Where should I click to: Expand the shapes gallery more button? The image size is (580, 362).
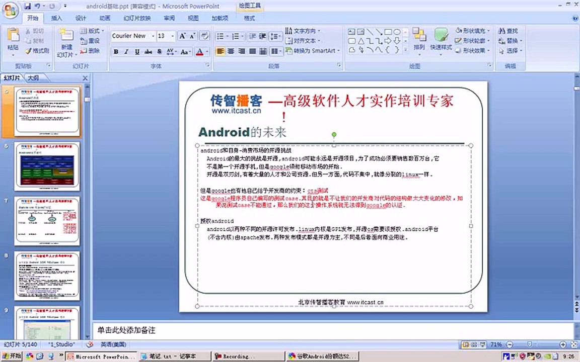click(406, 49)
